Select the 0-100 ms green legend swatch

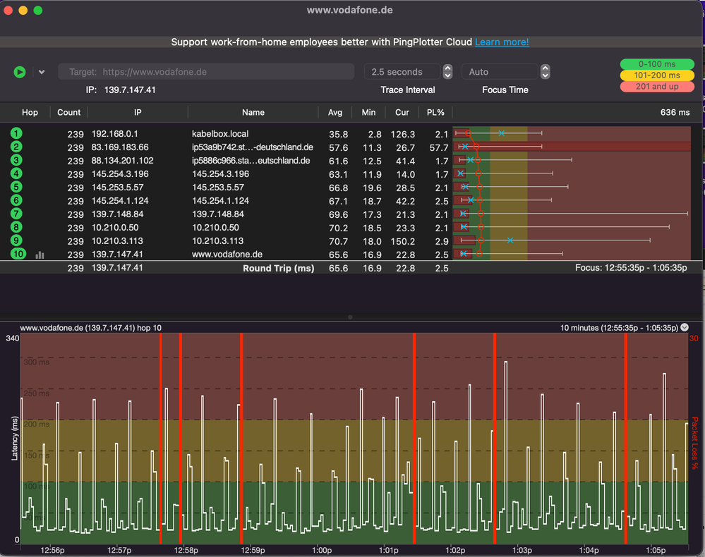[657, 64]
